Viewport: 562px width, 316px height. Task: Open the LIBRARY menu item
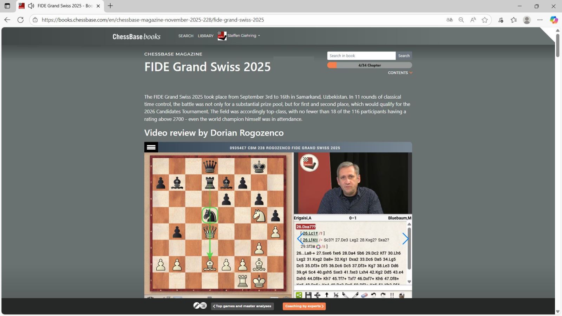coord(205,36)
